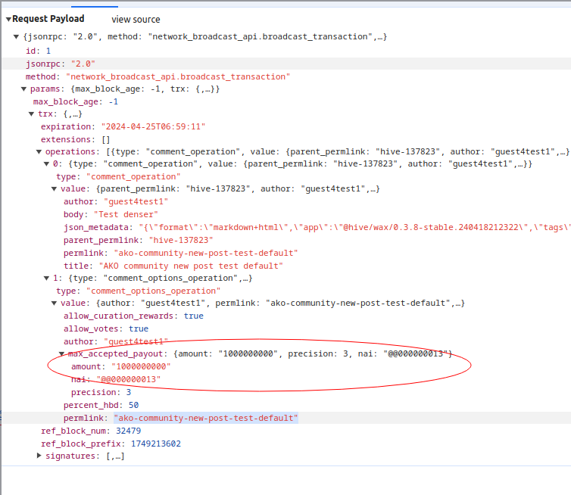Viewport: 571px width, 495px height.
Task: Collapse operation 1 comment_options_operation node
Action: (x=46, y=279)
